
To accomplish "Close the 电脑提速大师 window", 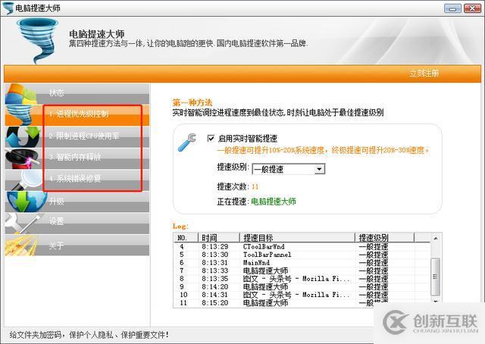I will [x=472, y=8].
